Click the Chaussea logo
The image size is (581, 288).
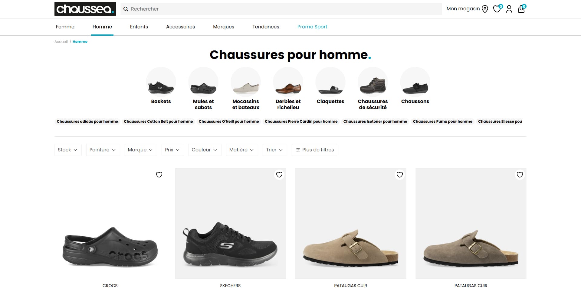(85, 9)
